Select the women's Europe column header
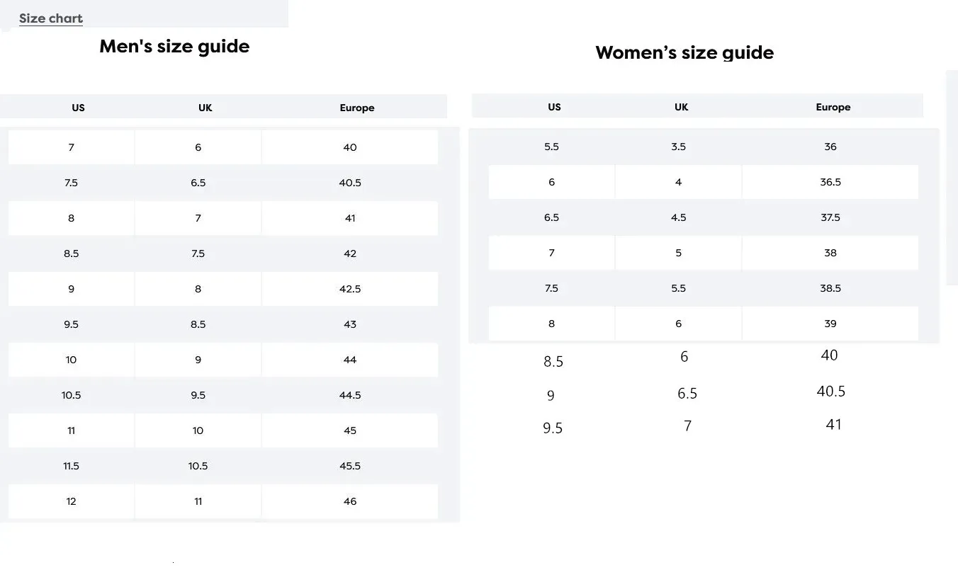 833,107
